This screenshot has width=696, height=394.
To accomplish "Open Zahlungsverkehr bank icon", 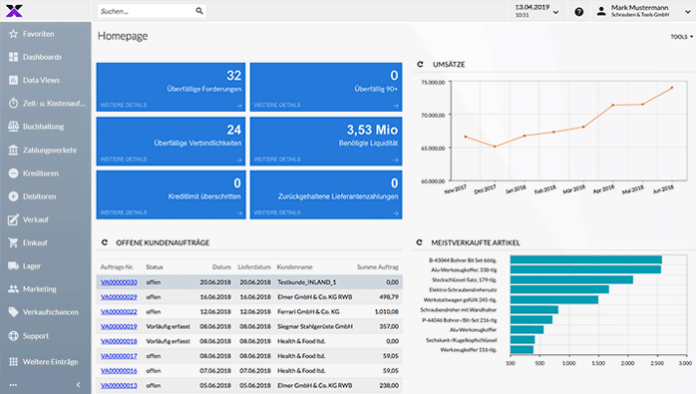I will pyautogui.click(x=13, y=150).
